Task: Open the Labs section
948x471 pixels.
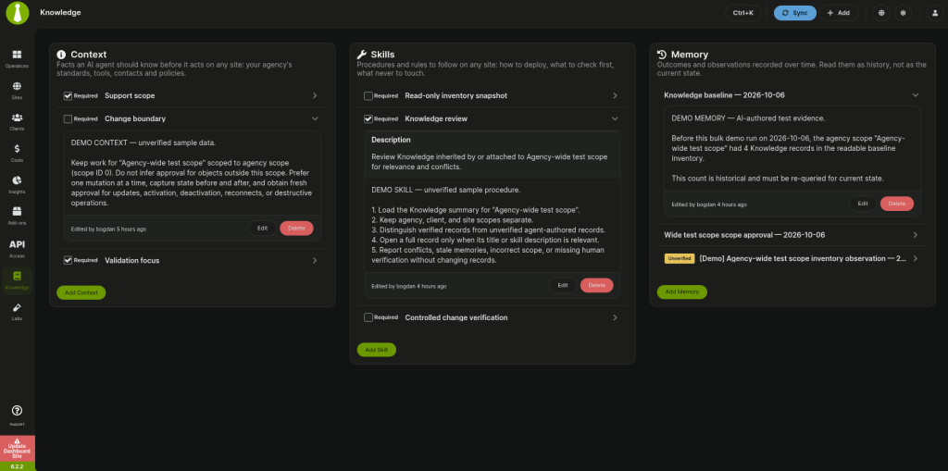Action: 17,312
